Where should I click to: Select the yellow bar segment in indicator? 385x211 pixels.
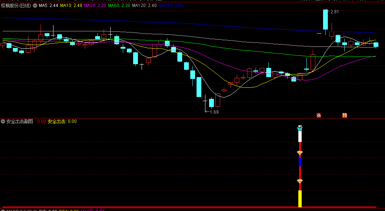300,199
